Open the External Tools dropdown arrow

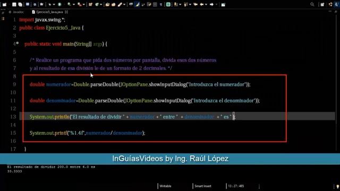(84, 5)
